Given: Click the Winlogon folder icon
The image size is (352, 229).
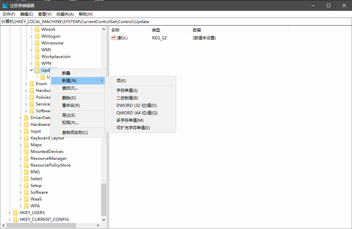Looking at the screenshot, I should pyautogui.click(x=37, y=36).
